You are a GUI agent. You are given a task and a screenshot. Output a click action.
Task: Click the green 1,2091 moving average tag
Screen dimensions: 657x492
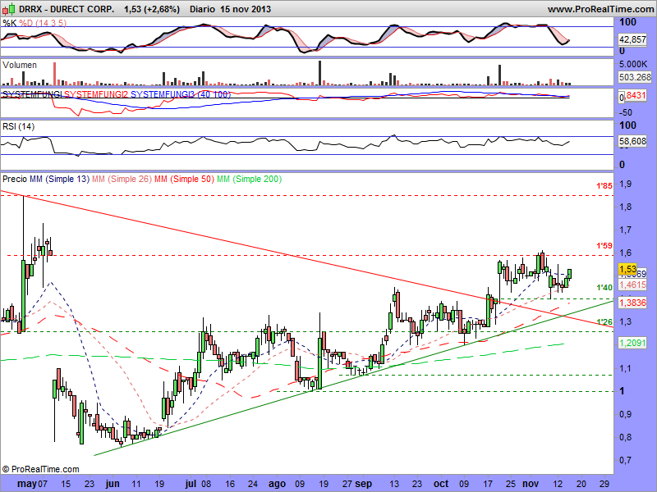(x=632, y=343)
